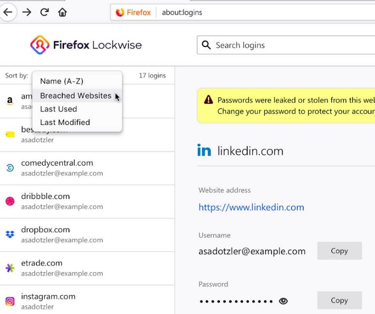Click the LinkedIn logo in login details
The height and width of the screenshot is (314, 375).
pyautogui.click(x=204, y=150)
